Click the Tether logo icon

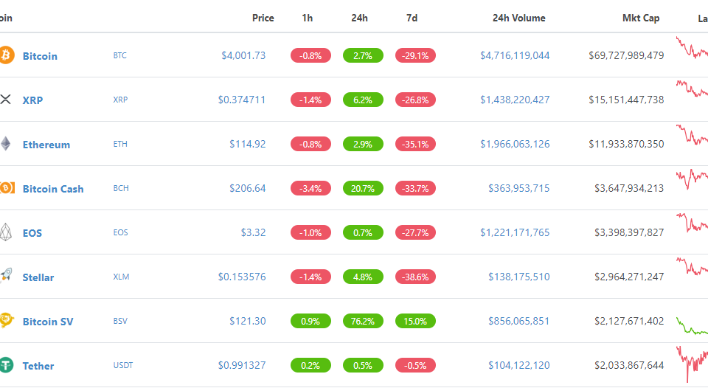(x=7, y=365)
